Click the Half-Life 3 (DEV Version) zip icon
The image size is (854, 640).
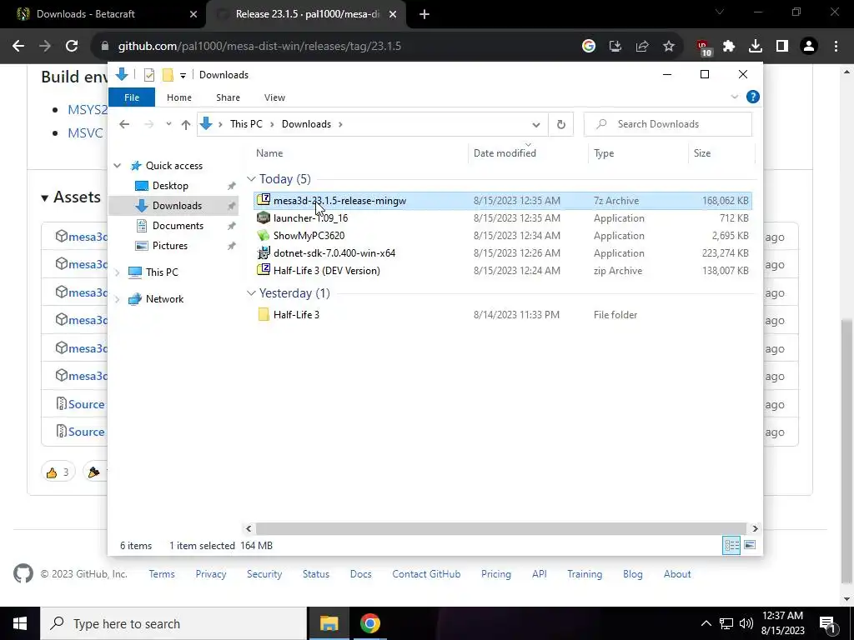[264, 270]
